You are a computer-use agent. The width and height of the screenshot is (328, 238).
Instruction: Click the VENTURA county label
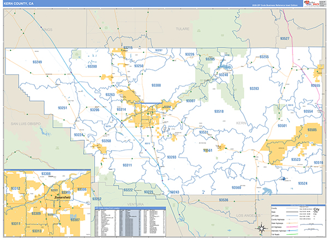click(x=136, y=204)
